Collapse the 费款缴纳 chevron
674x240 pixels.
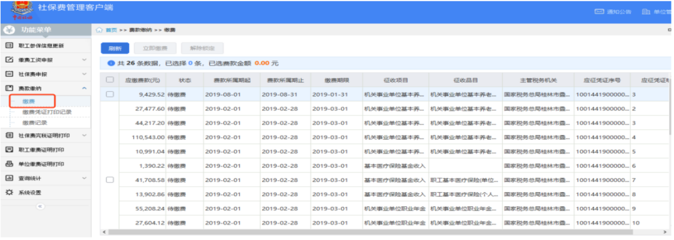[84, 88]
